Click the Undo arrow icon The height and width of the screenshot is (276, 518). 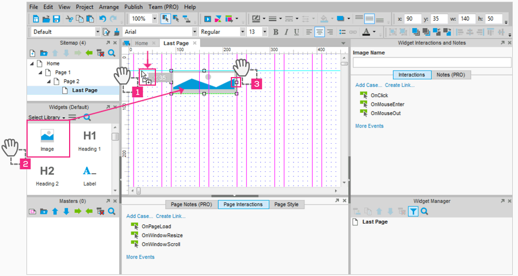(x=103, y=19)
